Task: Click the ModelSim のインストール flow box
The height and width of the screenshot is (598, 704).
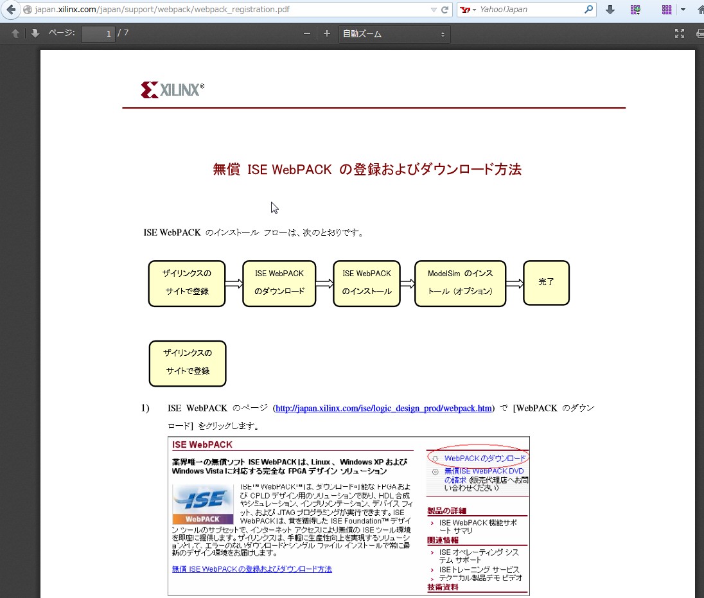Action: (460, 284)
